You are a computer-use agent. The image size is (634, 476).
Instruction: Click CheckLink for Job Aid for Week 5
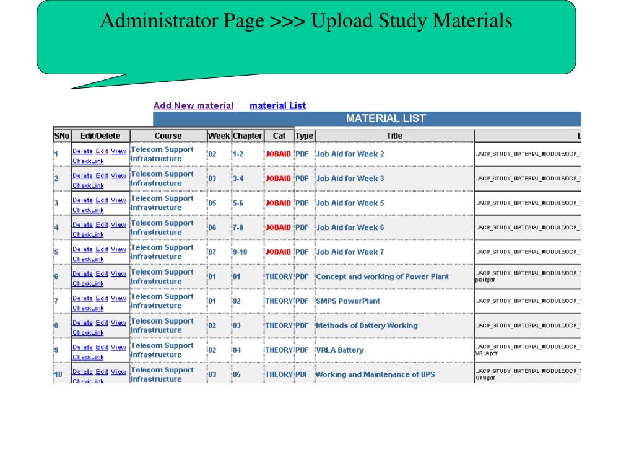88,209
